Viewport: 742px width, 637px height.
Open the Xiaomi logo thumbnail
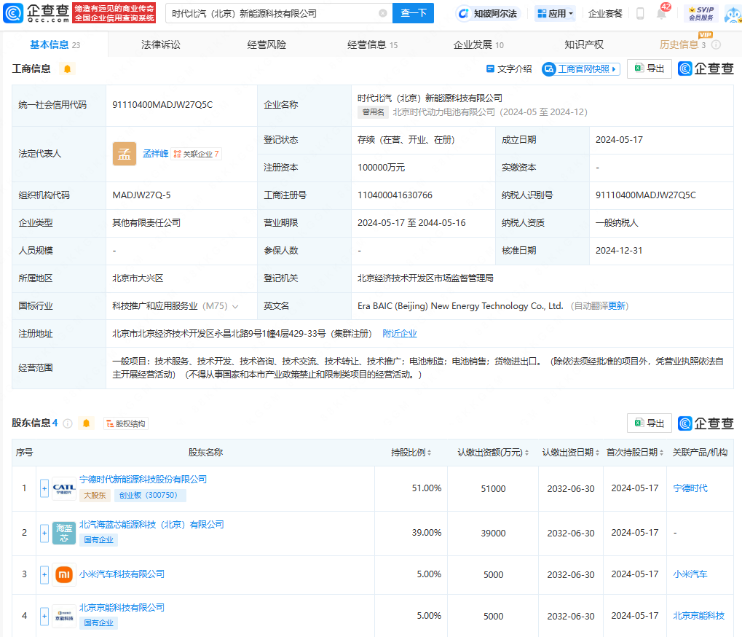[64, 574]
